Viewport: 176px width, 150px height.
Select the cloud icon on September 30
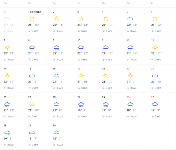click(56, 132)
